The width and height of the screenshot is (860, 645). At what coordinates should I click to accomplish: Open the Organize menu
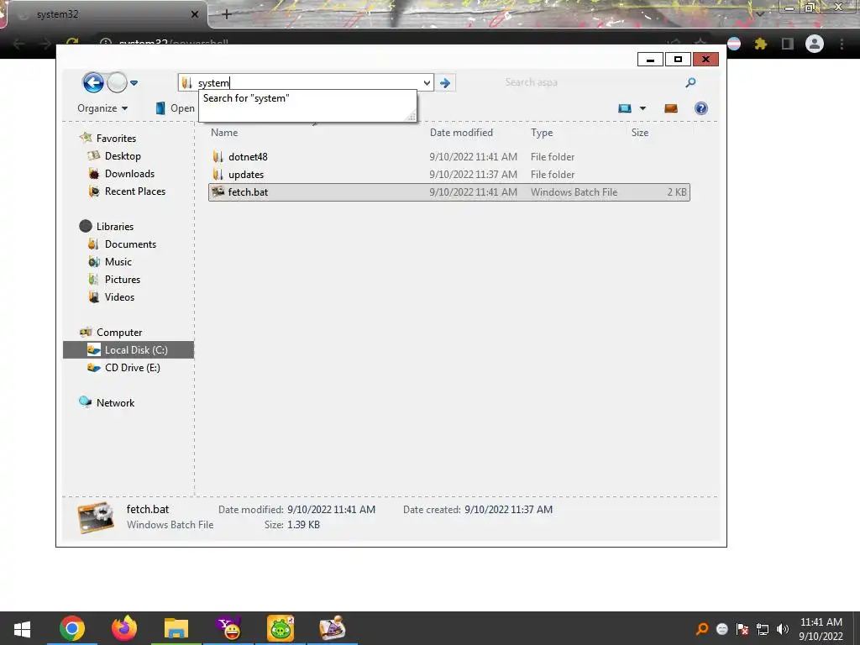click(102, 108)
